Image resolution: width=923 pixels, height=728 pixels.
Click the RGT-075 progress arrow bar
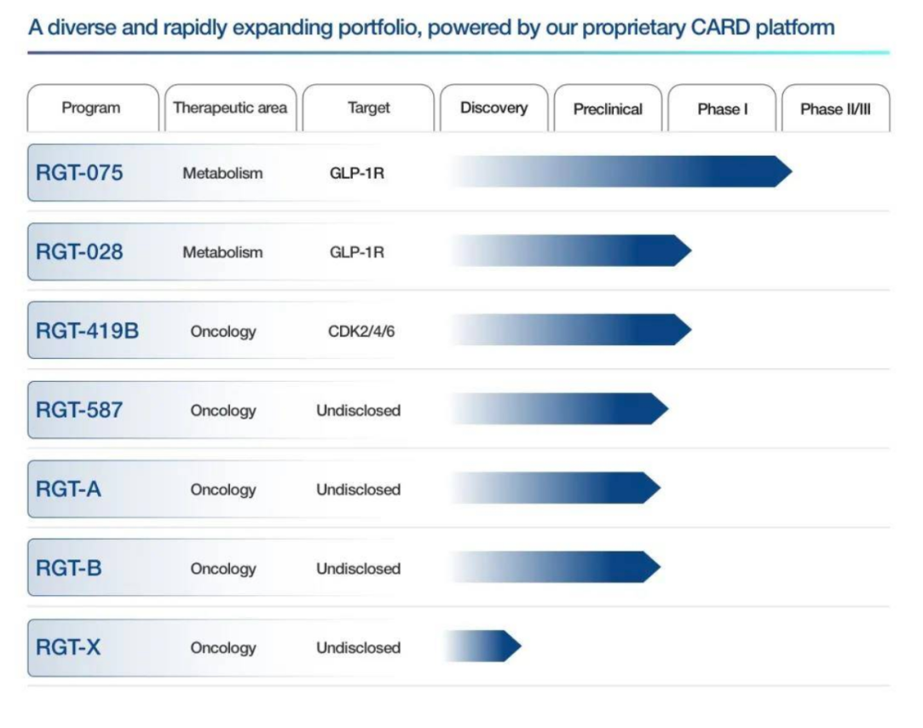pos(622,171)
